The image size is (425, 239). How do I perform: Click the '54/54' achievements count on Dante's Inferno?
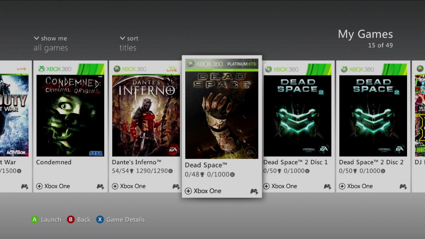point(121,171)
